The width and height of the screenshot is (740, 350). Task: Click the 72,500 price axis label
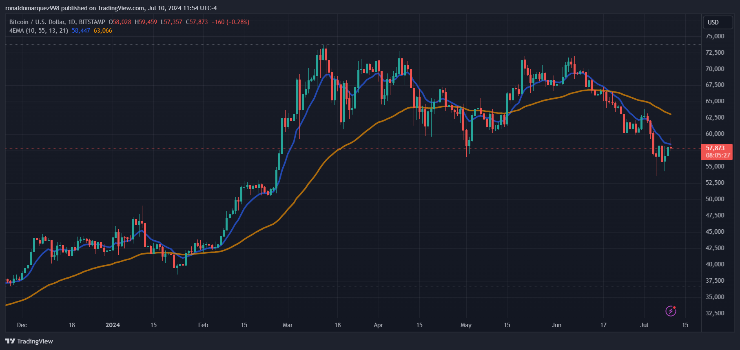(x=715, y=53)
